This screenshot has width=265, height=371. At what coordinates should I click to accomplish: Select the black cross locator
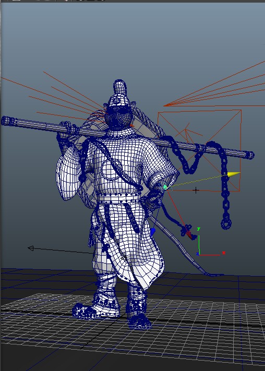tap(196, 190)
